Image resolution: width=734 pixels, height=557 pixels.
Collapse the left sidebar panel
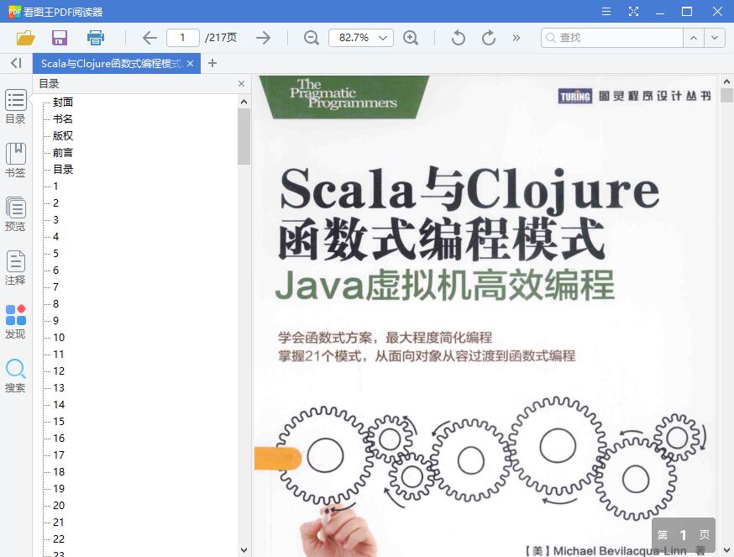(x=16, y=63)
